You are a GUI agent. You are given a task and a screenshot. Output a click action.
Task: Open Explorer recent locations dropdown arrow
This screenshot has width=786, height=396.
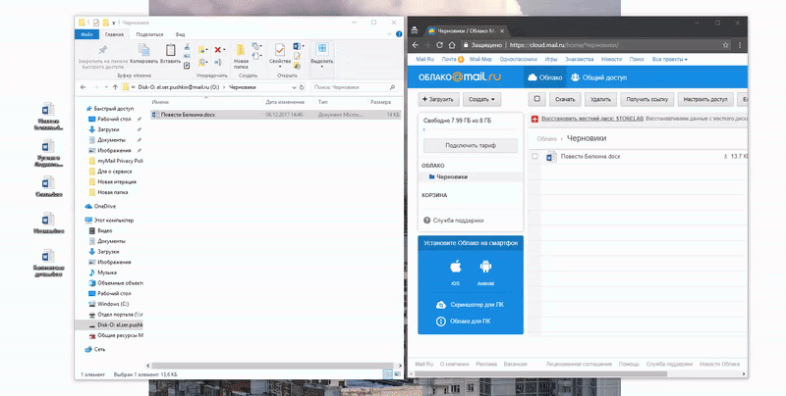click(x=106, y=87)
